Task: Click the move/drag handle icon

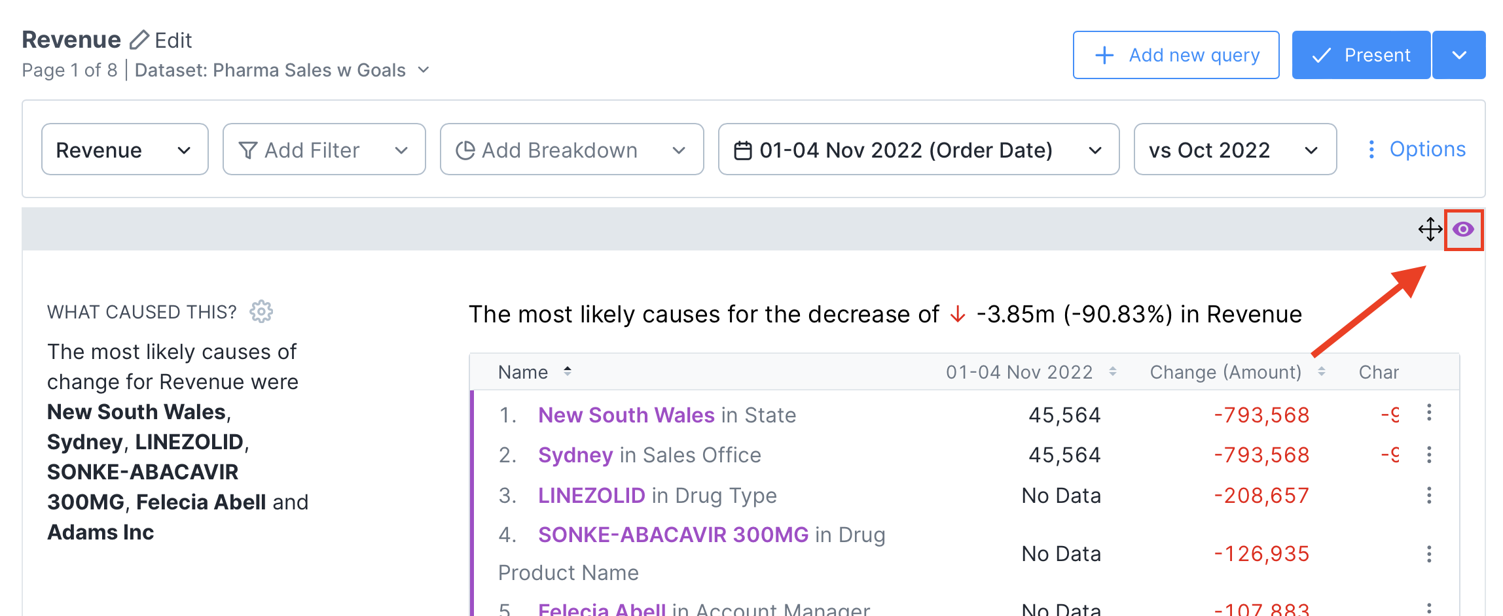Action: click(1430, 230)
